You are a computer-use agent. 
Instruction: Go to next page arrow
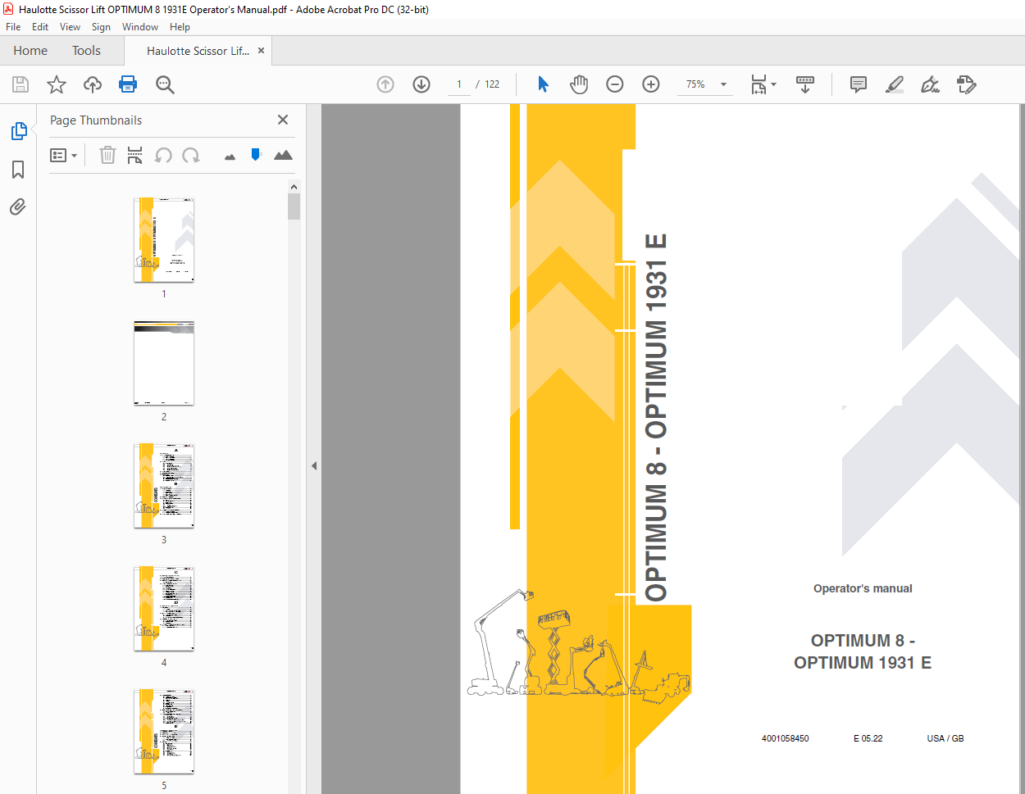coord(421,84)
